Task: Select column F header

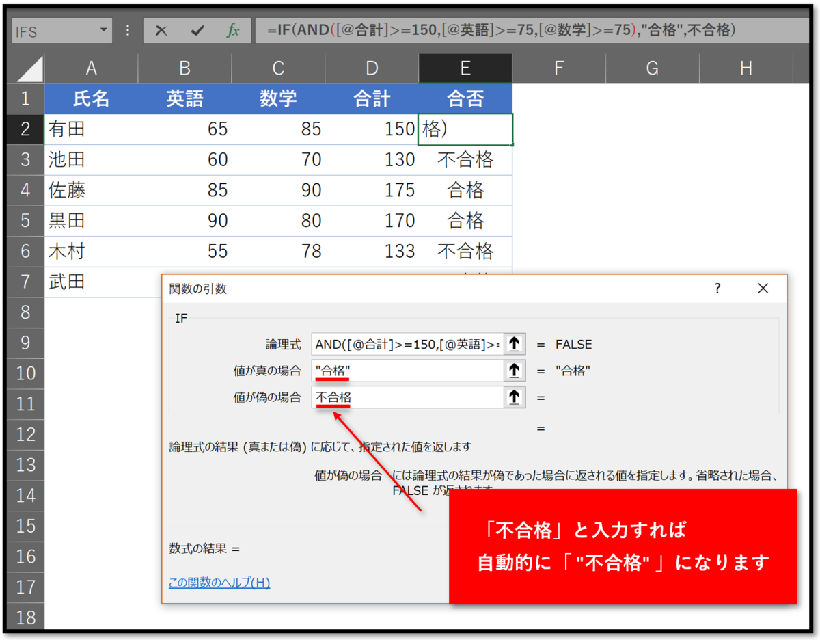Action: 558,68
